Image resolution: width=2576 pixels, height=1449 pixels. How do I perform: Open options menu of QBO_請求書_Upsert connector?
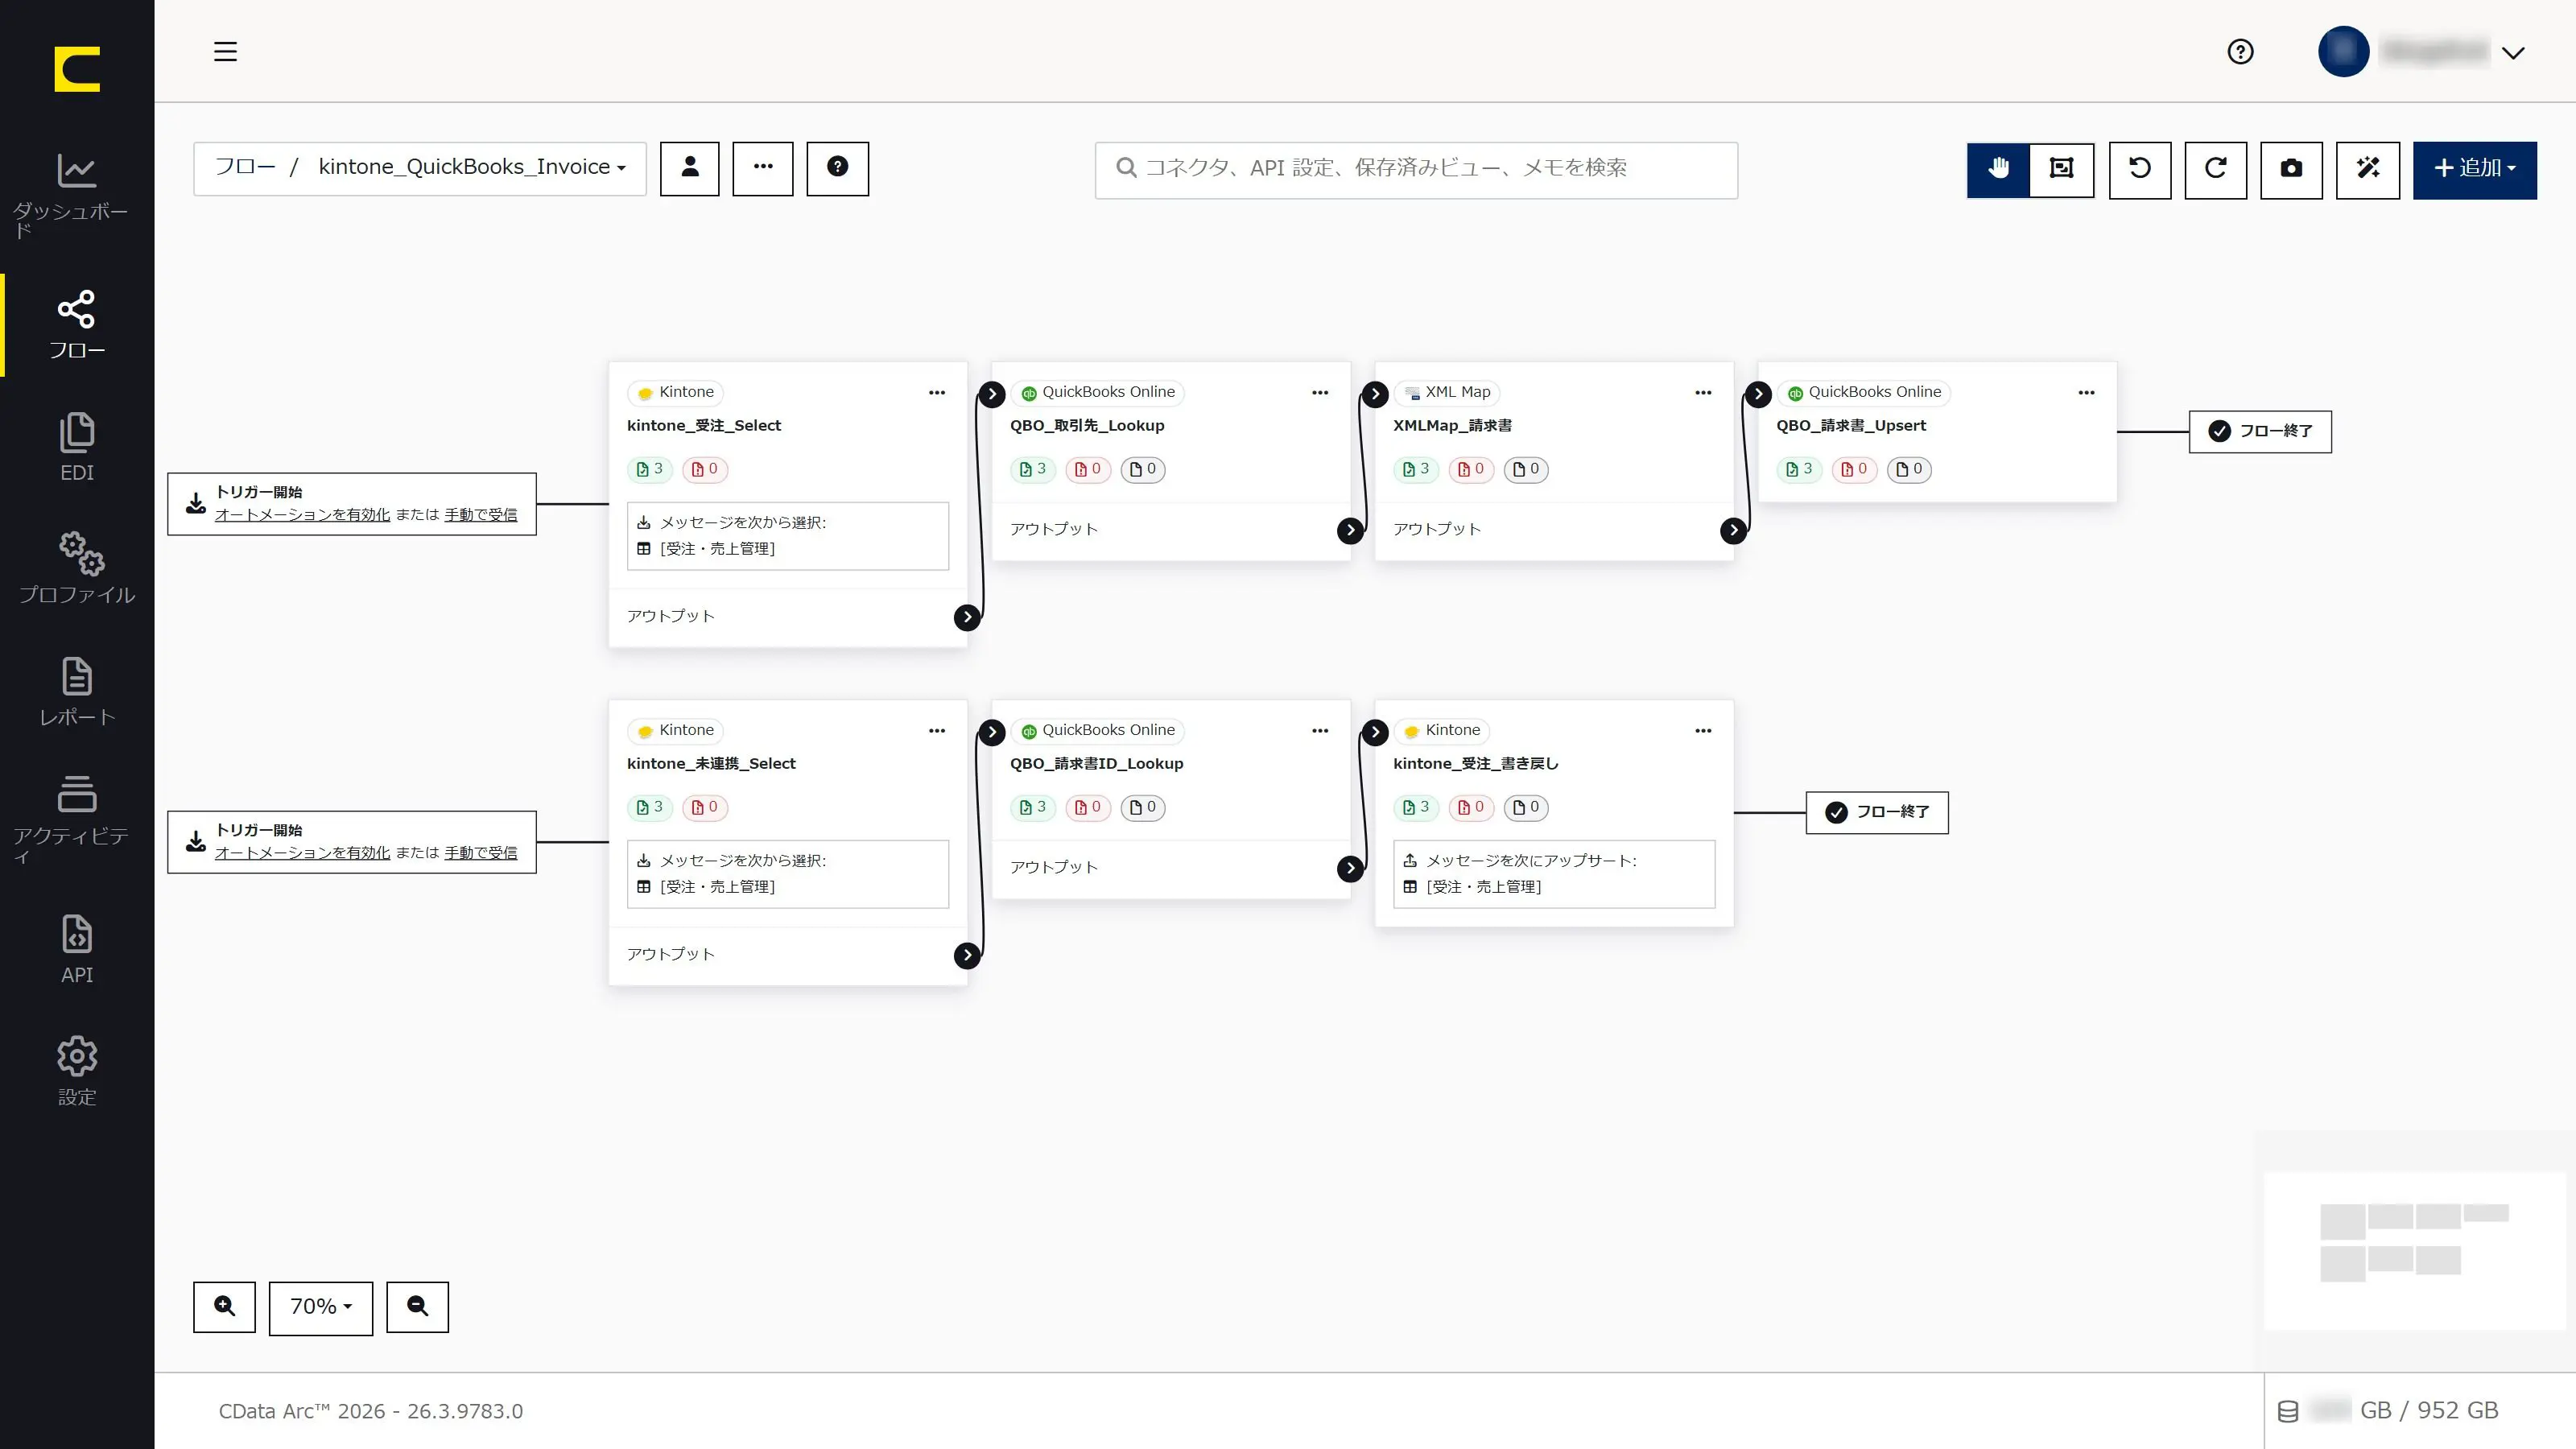click(x=2086, y=392)
